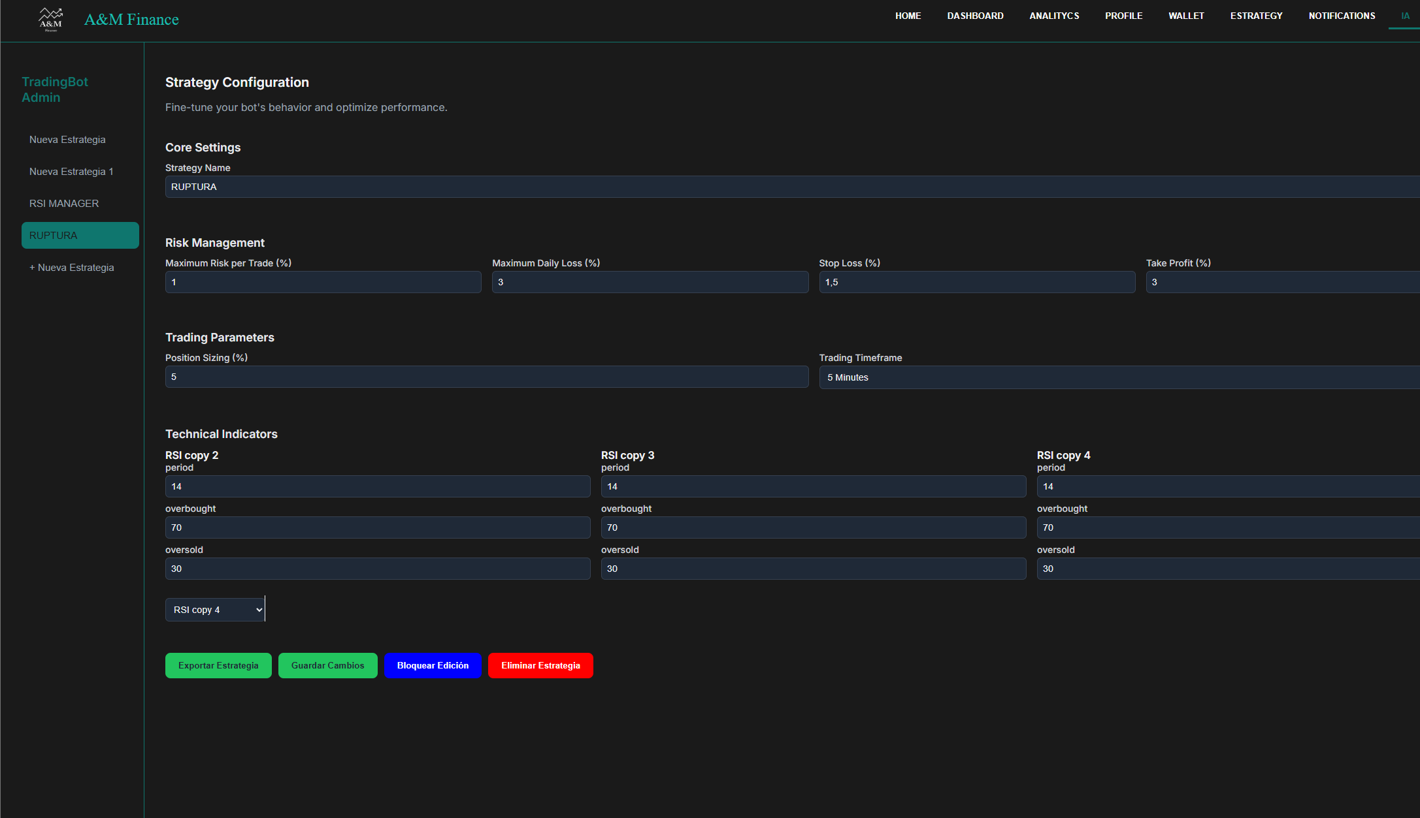Image resolution: width=1420 pixels, height=818 pixels.
Task: Go to the DASHBOARD page
Action: click(975, 16)
